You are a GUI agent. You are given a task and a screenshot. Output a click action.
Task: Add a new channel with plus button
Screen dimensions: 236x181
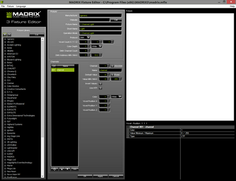[55, 169]
